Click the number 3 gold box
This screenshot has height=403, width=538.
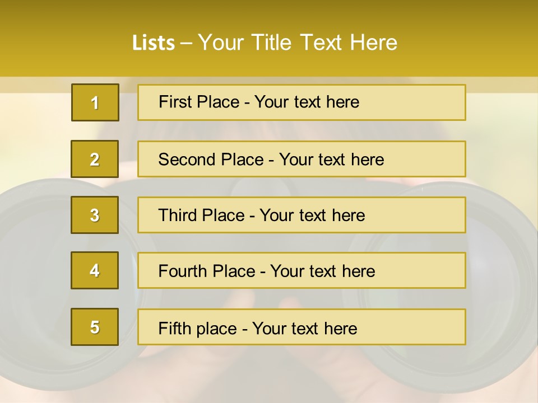95,215
